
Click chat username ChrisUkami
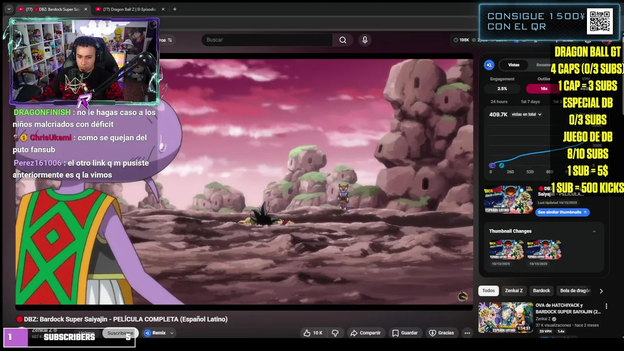point(50,138)
